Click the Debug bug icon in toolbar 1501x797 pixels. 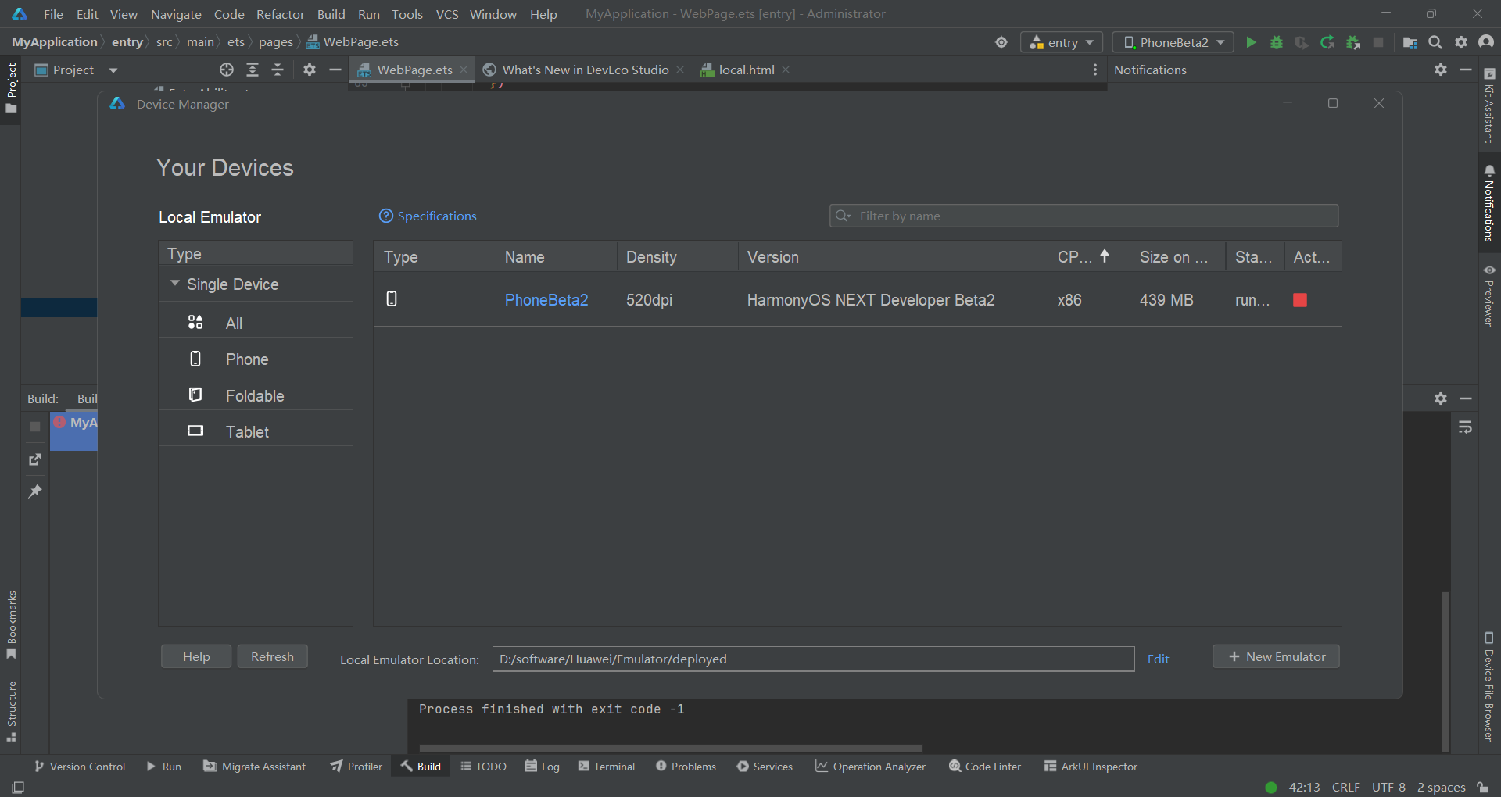coord(1276,42)
